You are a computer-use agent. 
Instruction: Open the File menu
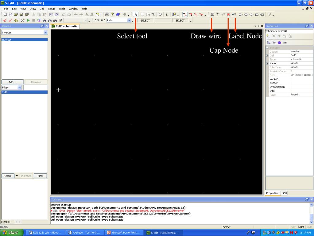click(x=6, y=9)
